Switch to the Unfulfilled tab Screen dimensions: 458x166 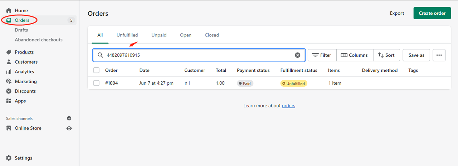127,35
